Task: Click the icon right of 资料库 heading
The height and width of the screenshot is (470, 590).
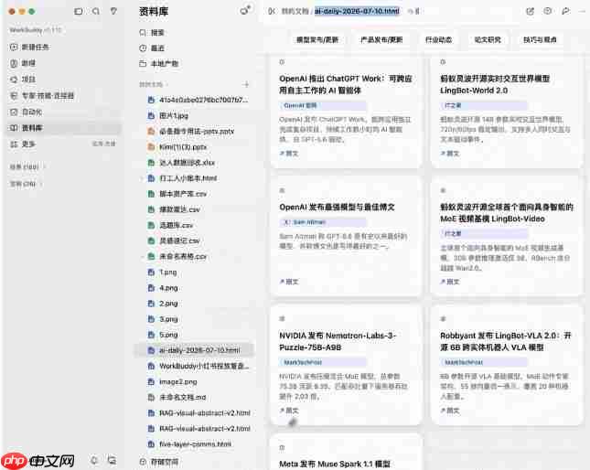Action: (245, 11)
